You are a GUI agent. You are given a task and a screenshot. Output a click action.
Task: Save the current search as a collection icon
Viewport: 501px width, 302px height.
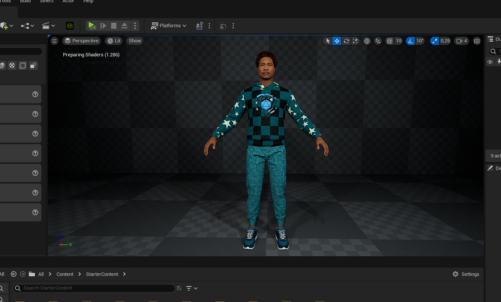point(179,288)
